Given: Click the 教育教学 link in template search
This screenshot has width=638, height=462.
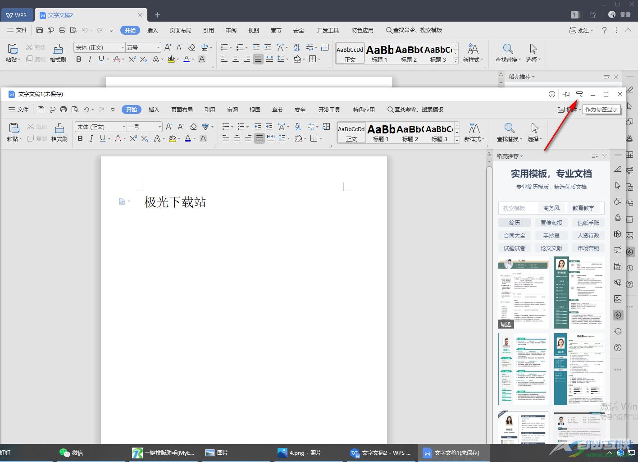Looking at the screenshot, I should tap(583, 208).
